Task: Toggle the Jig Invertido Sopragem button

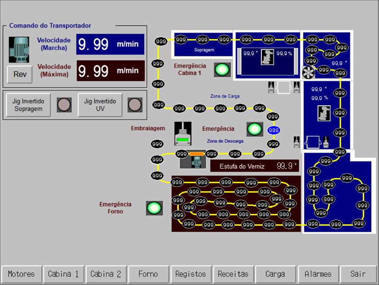Action: (x=28, y=105)
